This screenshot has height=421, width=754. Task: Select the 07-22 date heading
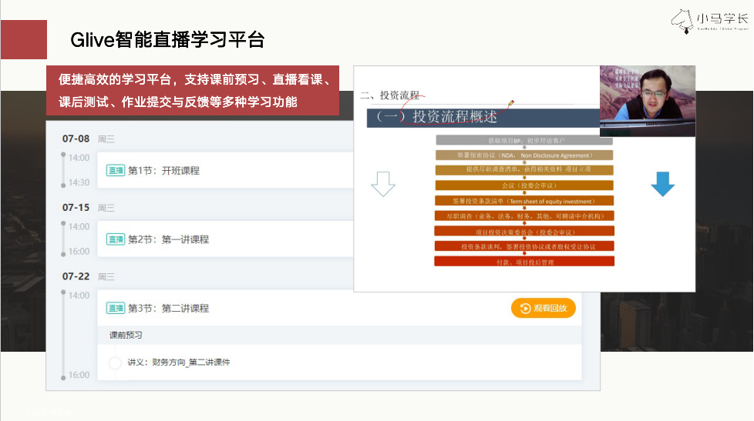click(76, 276)
